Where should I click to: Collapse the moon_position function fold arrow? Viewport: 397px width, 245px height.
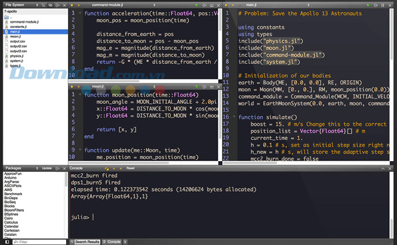(x=80, y=95)
